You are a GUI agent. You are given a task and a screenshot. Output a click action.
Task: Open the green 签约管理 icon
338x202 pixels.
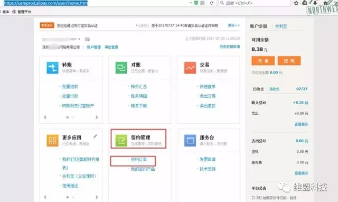click(x=121, y=141)
